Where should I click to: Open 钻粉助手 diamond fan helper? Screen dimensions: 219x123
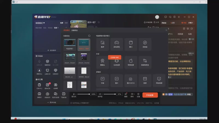point(56,72)
